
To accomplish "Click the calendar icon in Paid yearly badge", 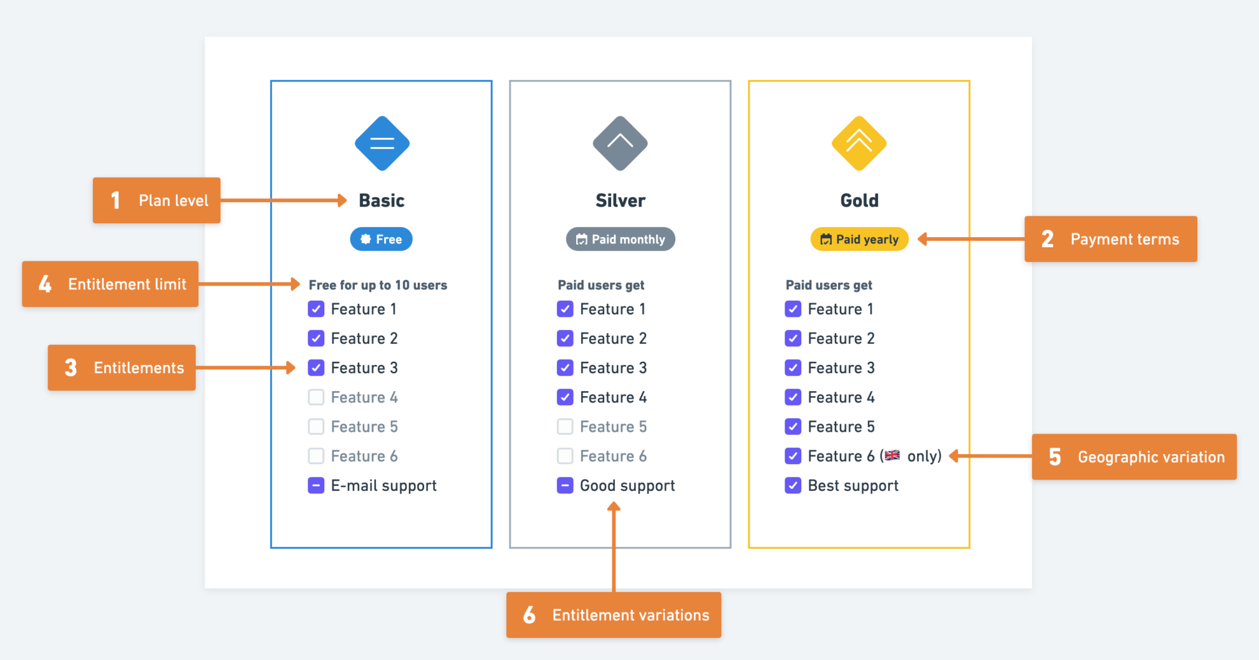I will point(826,240).
